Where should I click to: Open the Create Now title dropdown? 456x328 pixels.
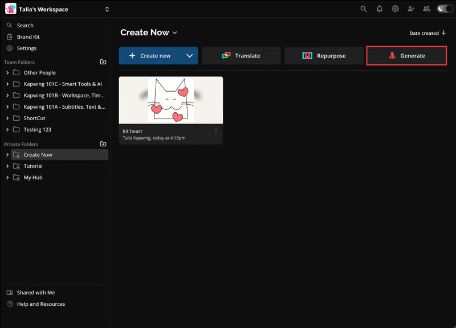coord(175,32)
